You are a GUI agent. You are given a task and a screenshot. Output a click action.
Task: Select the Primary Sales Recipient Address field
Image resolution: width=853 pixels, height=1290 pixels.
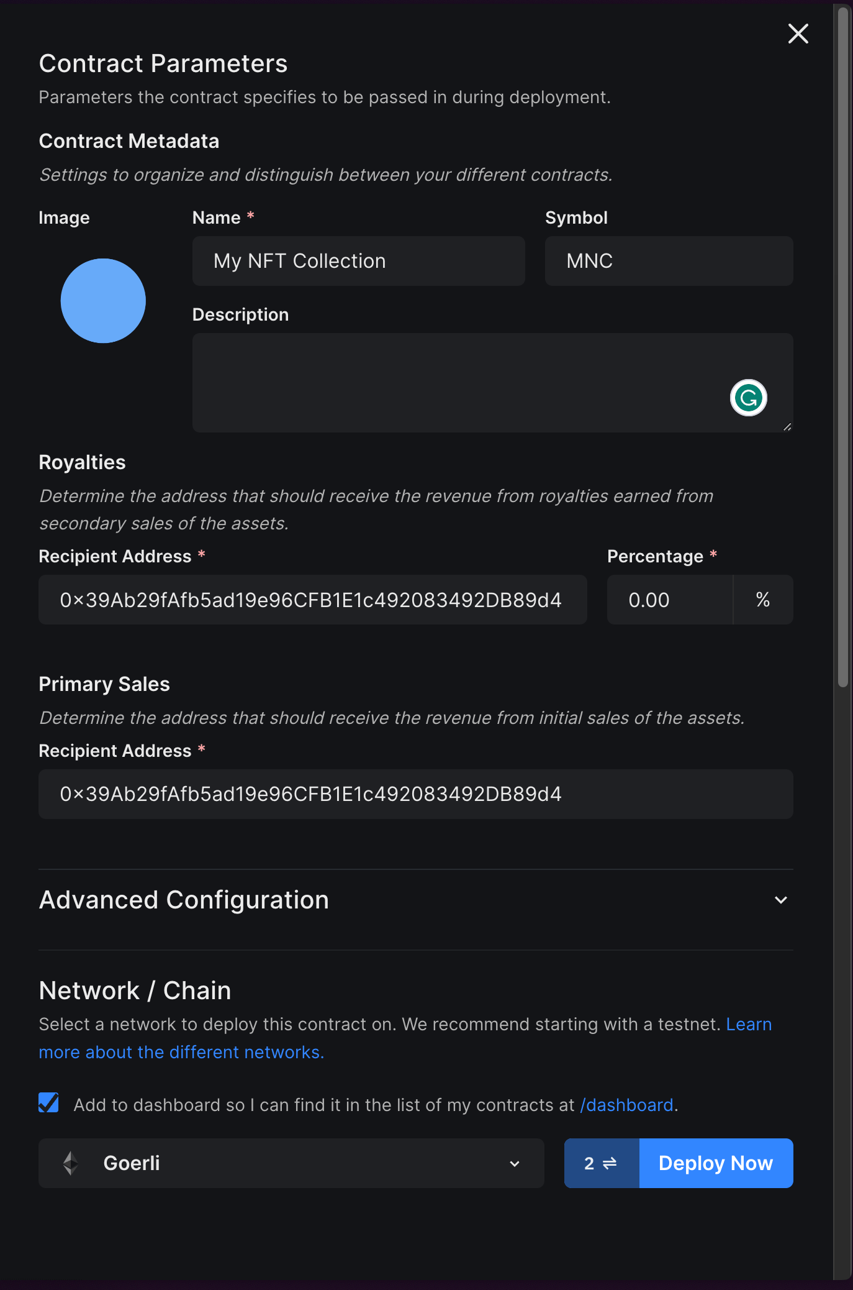tap(416, 794)
